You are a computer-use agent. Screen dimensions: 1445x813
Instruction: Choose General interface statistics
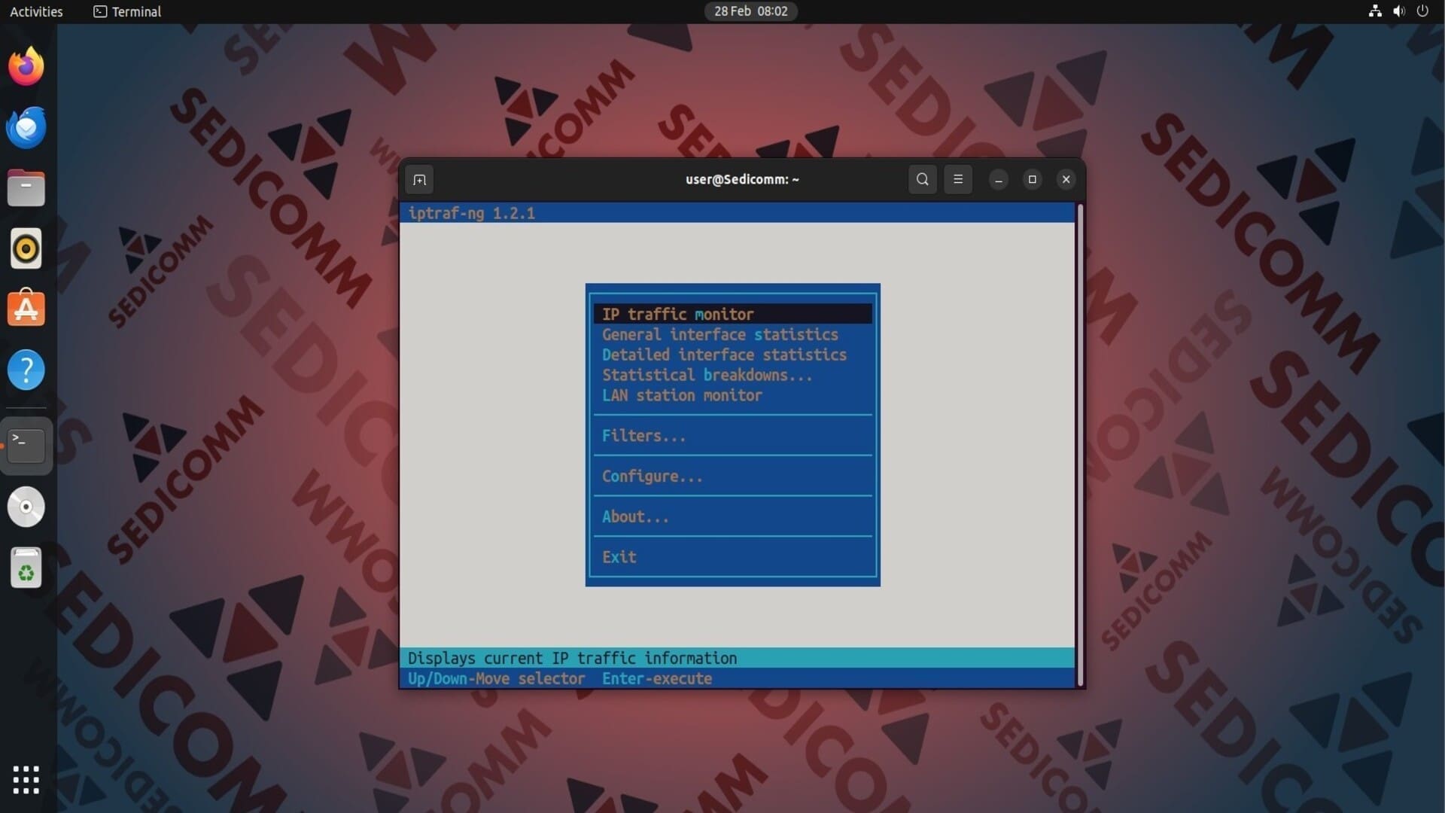point(719,335)
